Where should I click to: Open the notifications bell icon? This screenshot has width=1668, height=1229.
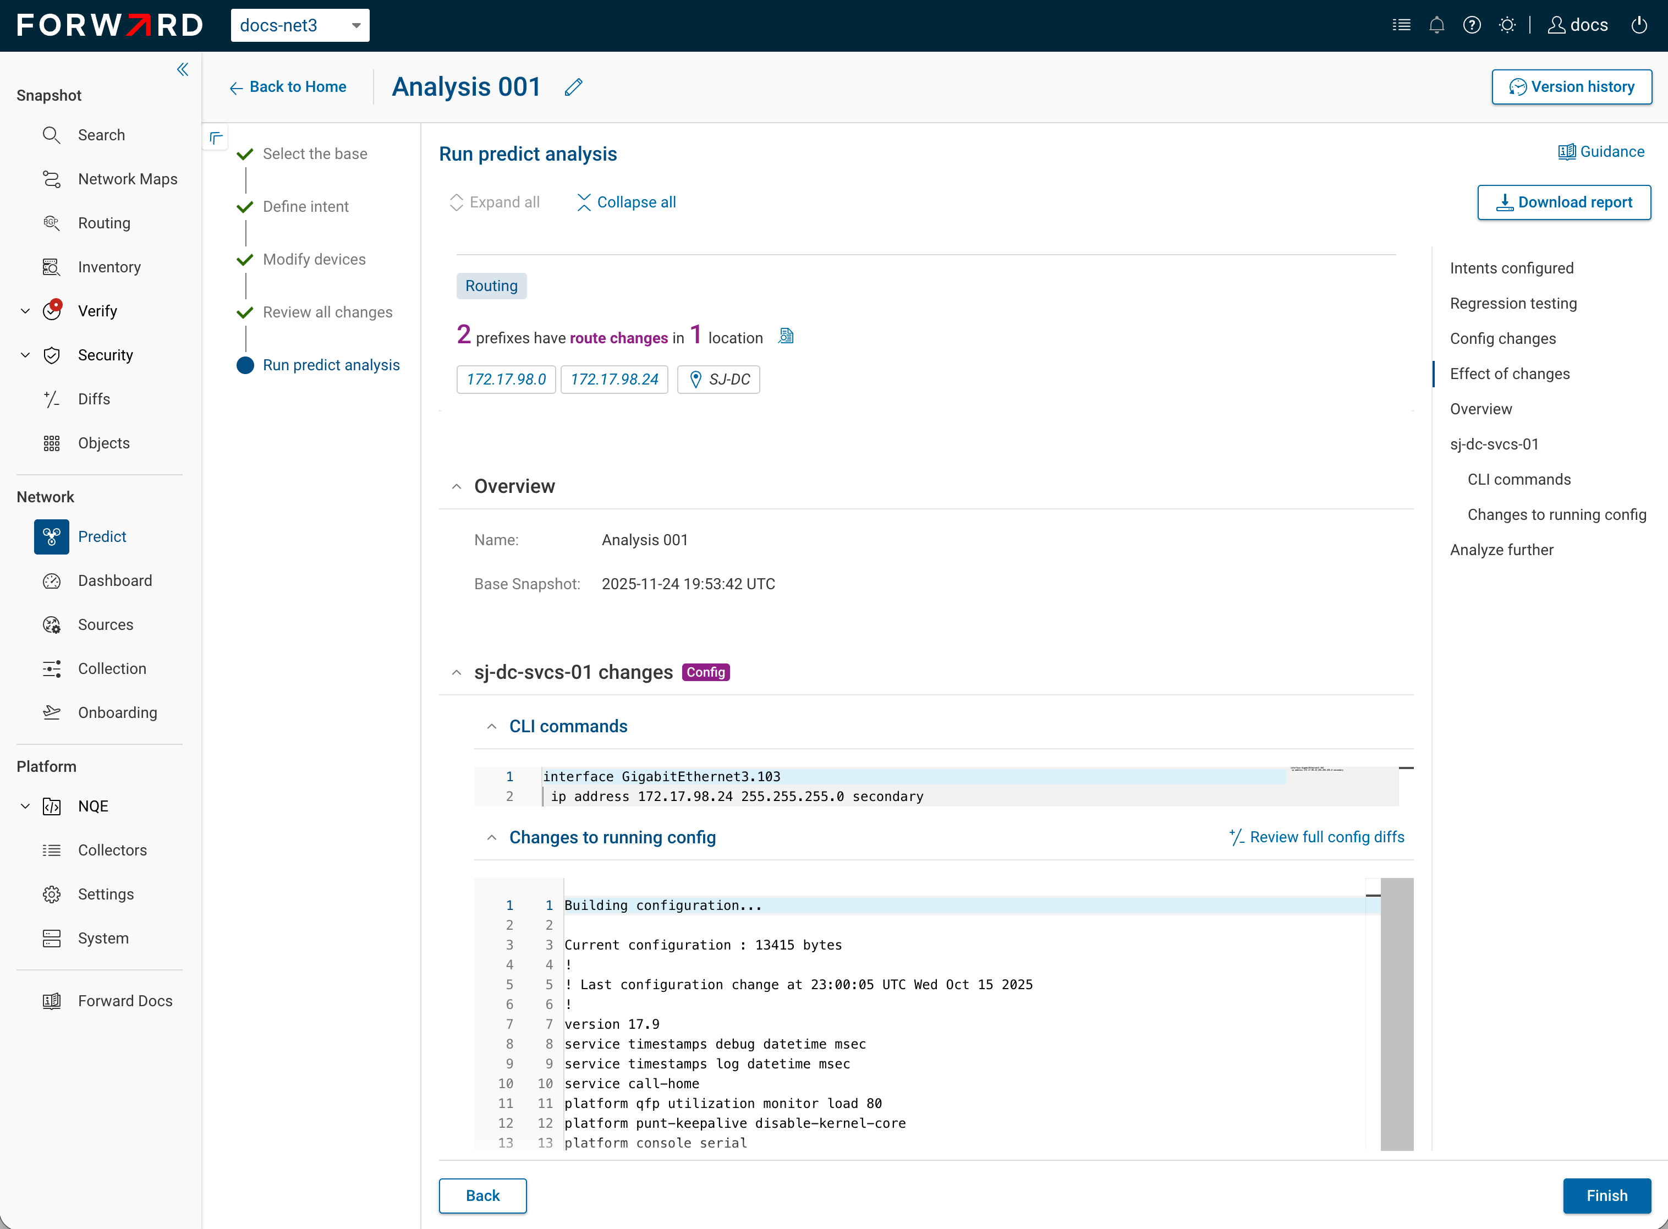pyautogui.click(x=1436, y=25)
